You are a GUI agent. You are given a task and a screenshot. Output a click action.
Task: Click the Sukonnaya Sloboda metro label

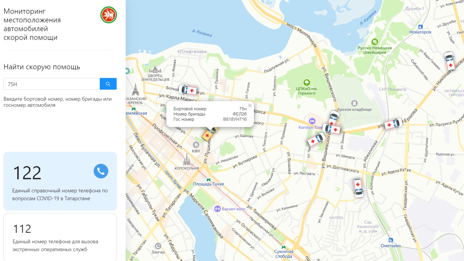click(x=284, y=254)
